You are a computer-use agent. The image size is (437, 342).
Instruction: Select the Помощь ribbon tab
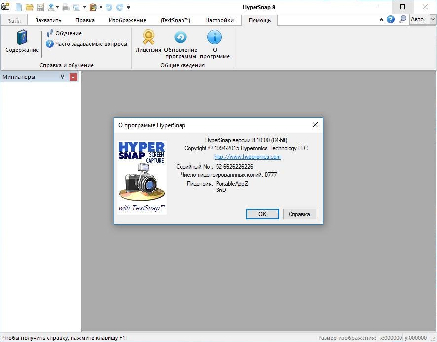click(259, 20)
